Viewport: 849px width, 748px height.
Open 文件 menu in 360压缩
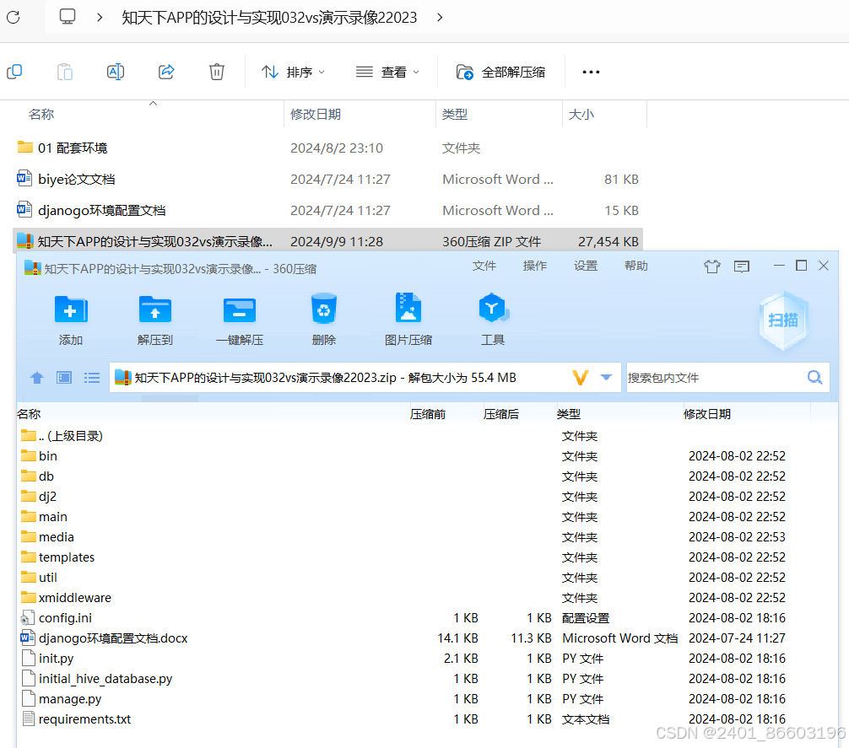coord(484,266)
